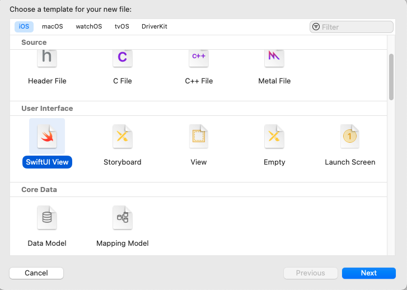Pick the C++ File template icon

point(199,58)
